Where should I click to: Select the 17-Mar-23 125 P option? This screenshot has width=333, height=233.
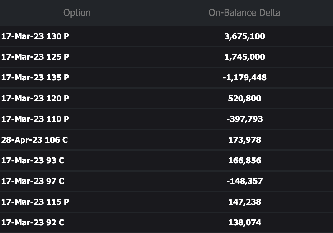click(35, 57)
